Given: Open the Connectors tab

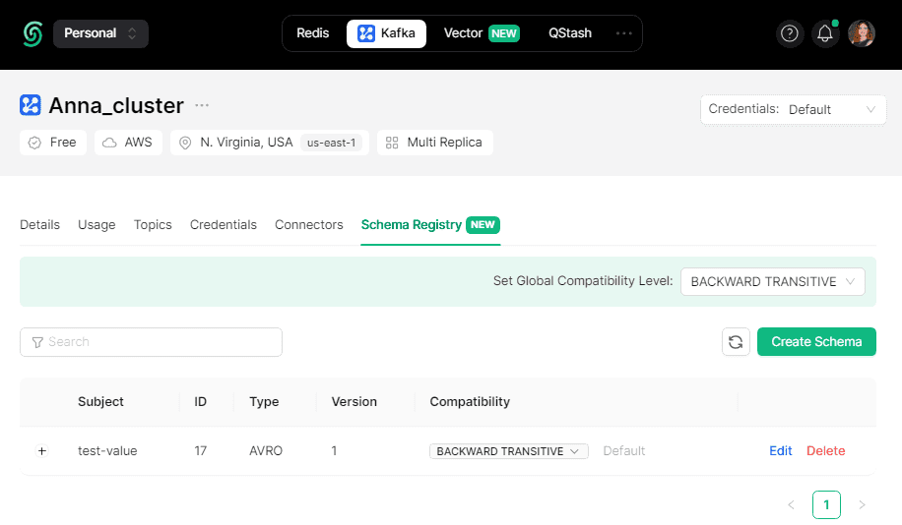Looking at the screenshot, I should (x=309, y=224).
